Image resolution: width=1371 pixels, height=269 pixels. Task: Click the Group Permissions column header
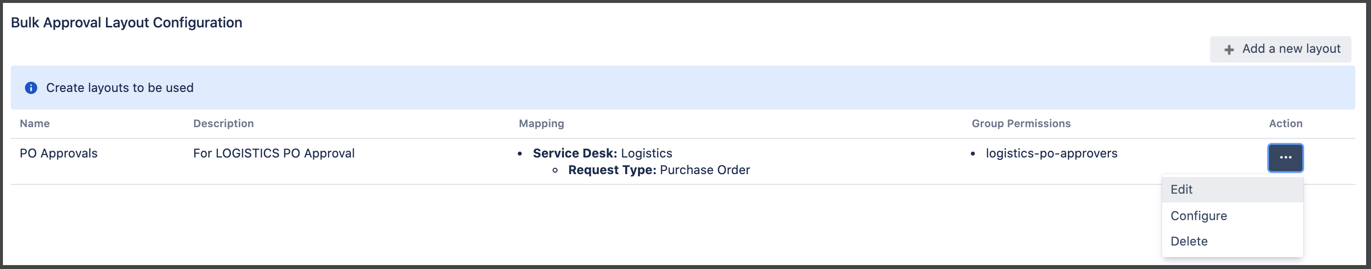[1021, 124]
